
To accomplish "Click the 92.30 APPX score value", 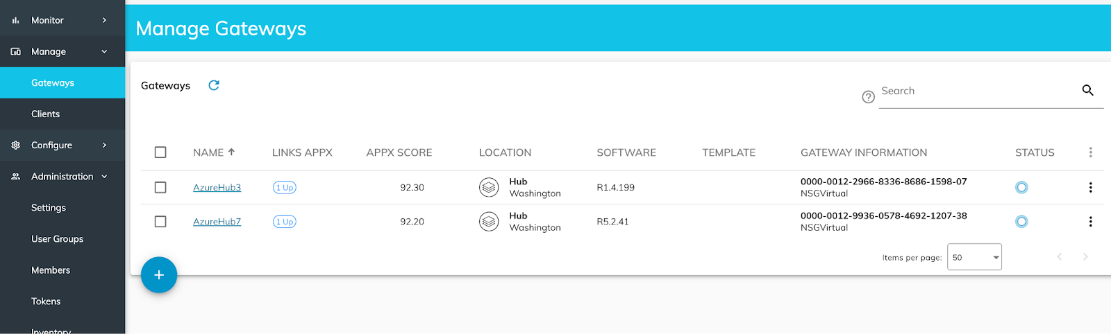I will point(412,187).
